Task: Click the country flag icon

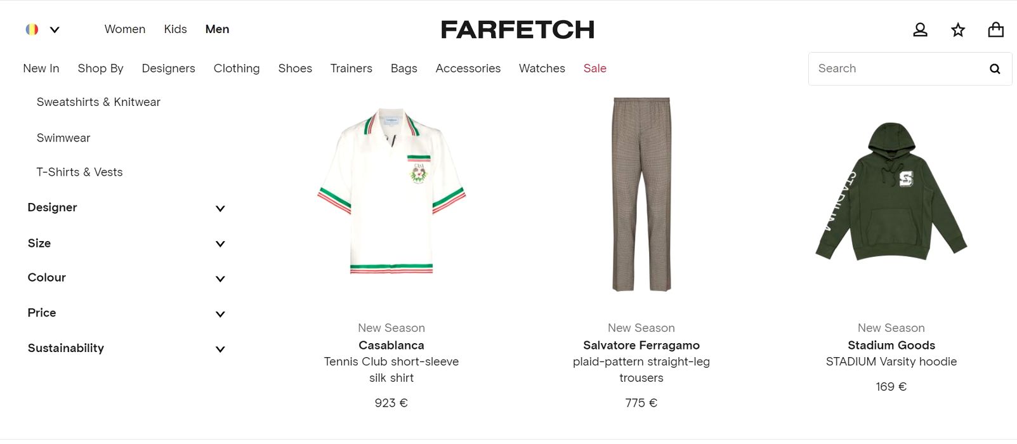Action: click(x=32, y=29)
